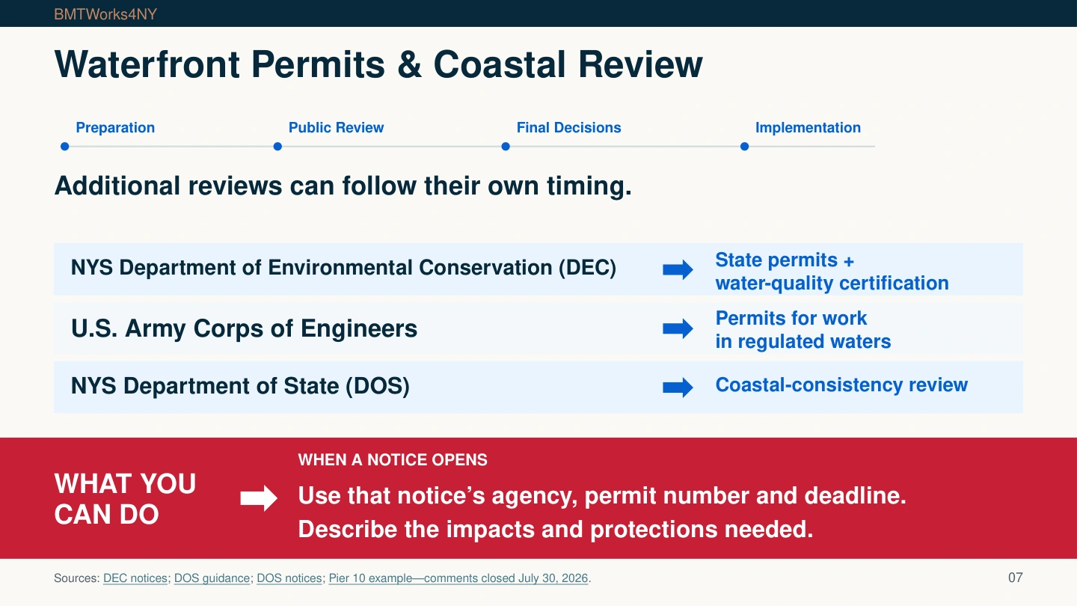The image size is (1077, 606).
Task: Click 'Describe the impacts and protections needed.'
Action: click(x=555, y=529)
